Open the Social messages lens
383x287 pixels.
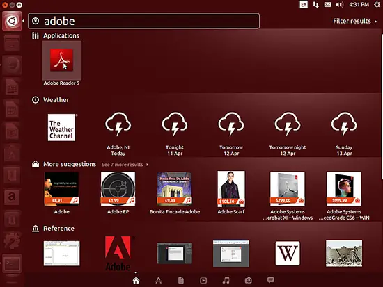[x=271, y=280]
